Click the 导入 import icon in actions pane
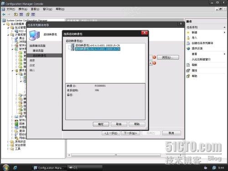The width and height of the screenshot is (228, 171). 188,38
